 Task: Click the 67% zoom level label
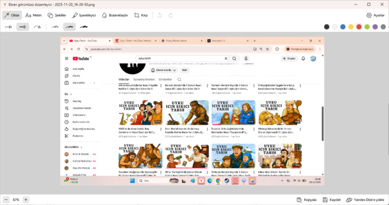point(16,200)
